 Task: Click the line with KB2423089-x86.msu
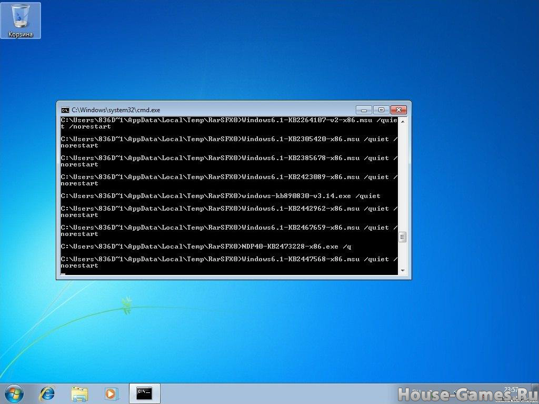[x=229, y=180]
